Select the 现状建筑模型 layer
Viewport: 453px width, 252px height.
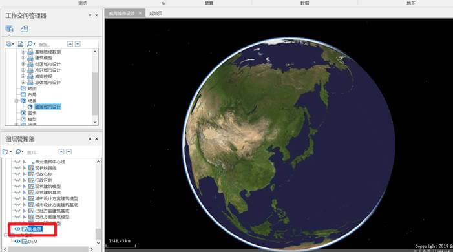click(48, 186)
